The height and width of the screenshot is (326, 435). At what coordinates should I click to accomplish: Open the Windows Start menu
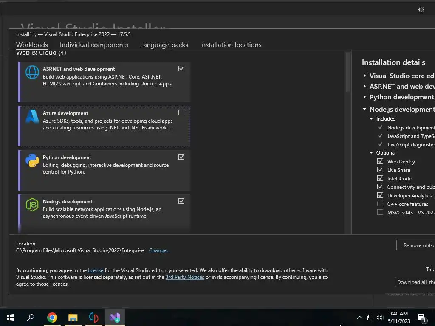pyautogui.click(x=10, y=318)
